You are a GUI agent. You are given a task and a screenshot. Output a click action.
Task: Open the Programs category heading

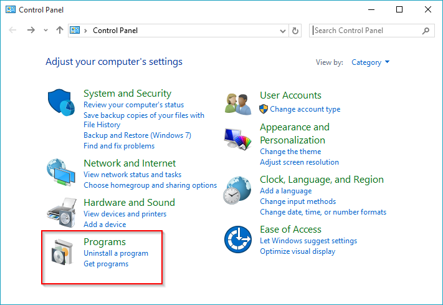click(105, 242)
